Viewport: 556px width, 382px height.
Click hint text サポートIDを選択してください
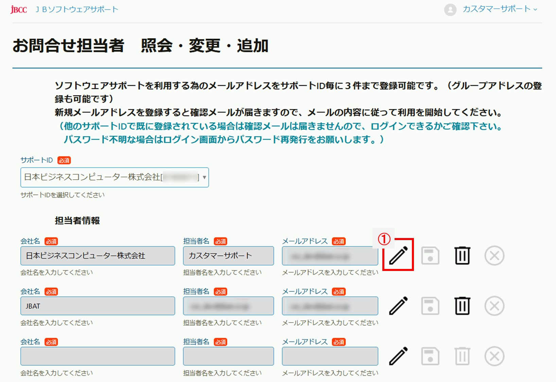63,195
